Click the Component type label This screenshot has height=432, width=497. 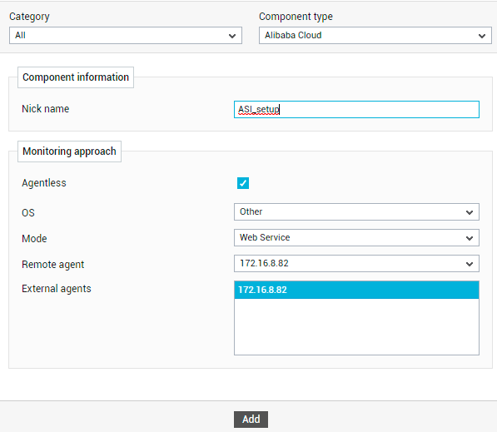pos(296,17)
